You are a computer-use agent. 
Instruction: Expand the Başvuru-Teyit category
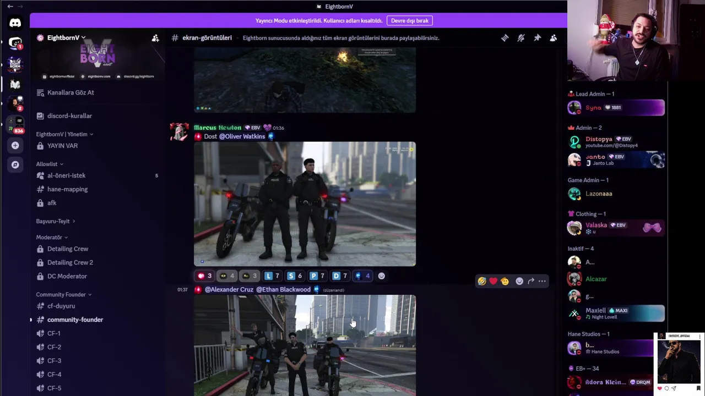click(56, 221)
